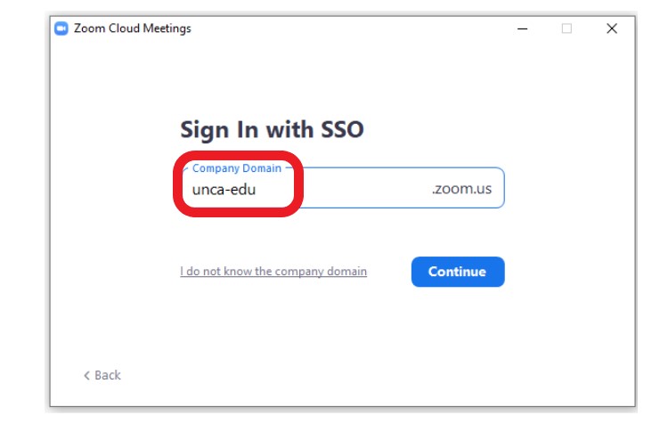Screen dimensions: 660x424
Task: Click the "Zoom Cloud Meetings" window title
Action: (x=133, y=29)
